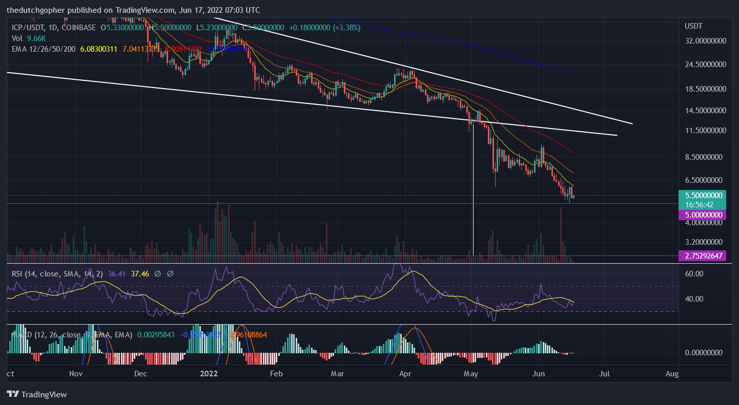Image resolution: width=739 pixels, height=405 pixels.
Task: Click the 8.50000000 price axis label
Action: pos(704,157)
